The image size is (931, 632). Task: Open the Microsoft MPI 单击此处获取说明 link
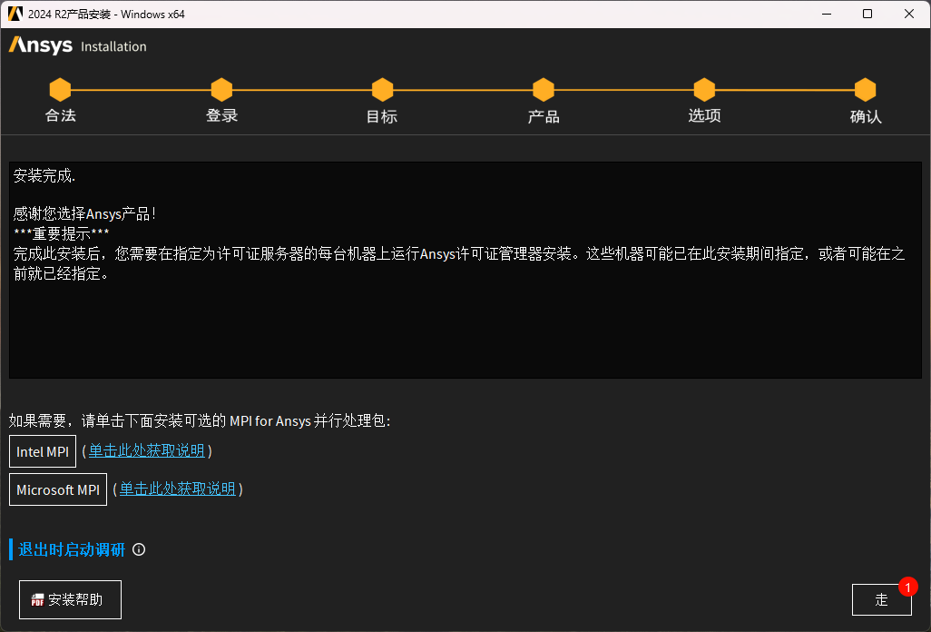coord(178,489)
